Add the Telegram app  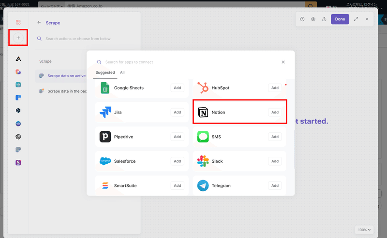tap(275, 185)
